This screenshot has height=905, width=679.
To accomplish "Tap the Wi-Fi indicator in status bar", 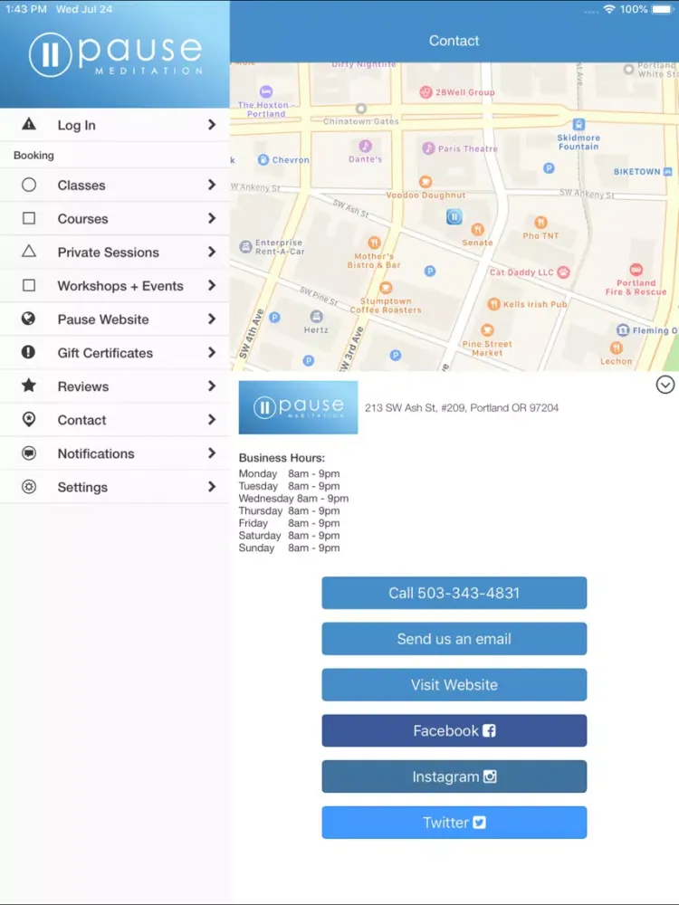I will pos(608,9).
